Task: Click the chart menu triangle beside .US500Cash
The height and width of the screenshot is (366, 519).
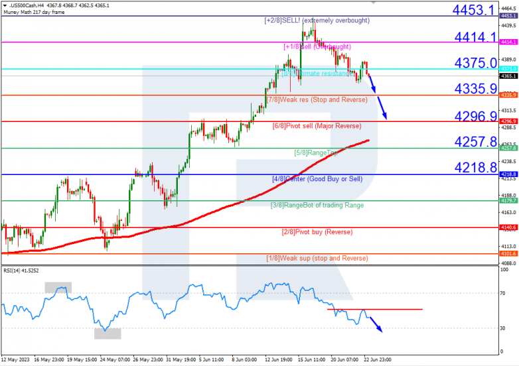Action: 5,5
